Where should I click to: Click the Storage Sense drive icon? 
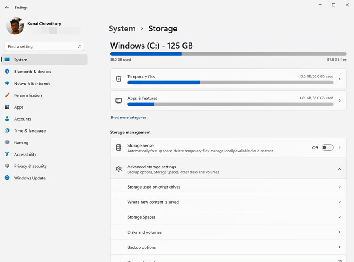pos(119,148)
